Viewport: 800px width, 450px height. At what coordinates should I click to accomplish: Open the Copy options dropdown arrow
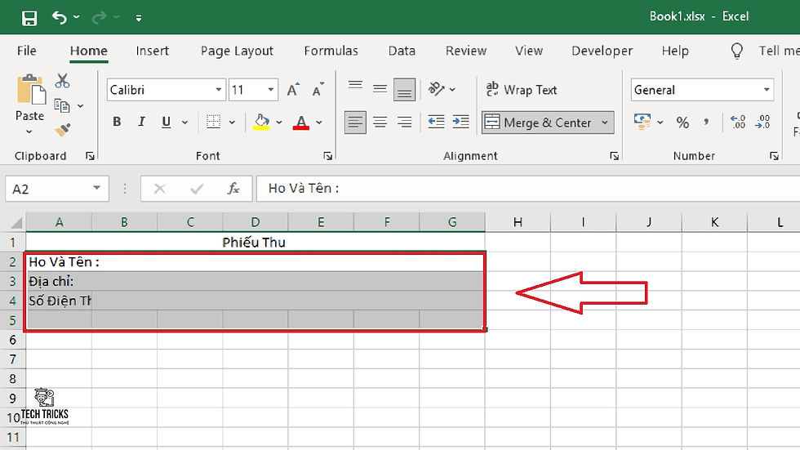81,106
